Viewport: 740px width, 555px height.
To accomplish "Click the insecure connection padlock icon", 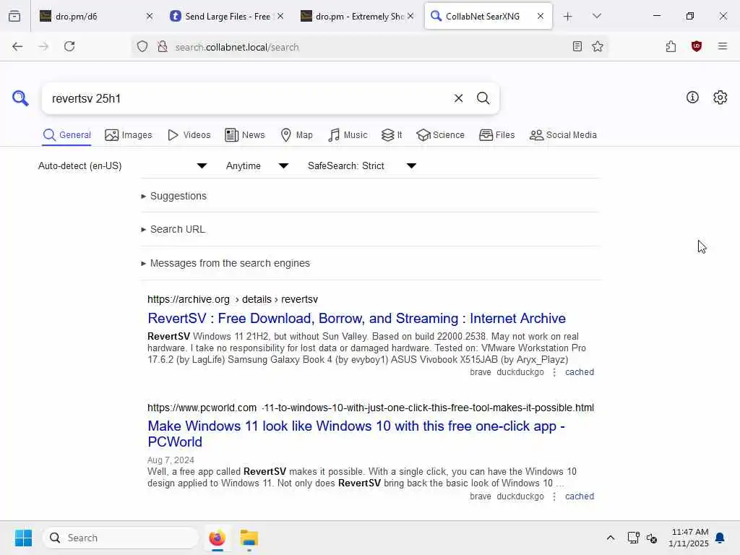I will click(x=163, y=46).
